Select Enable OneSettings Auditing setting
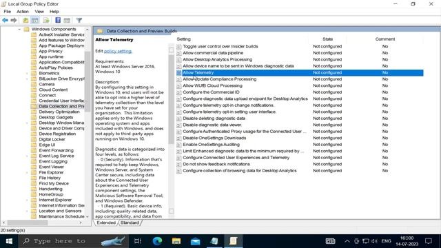441x248 pixels. [x=211, y=145]
